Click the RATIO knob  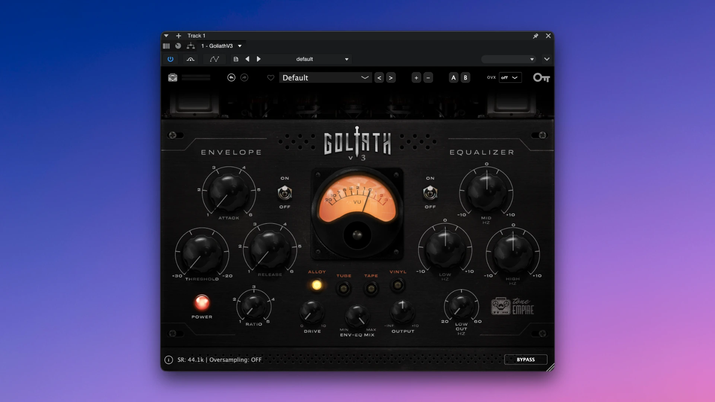pyautogui.click(x=254, y=306)
